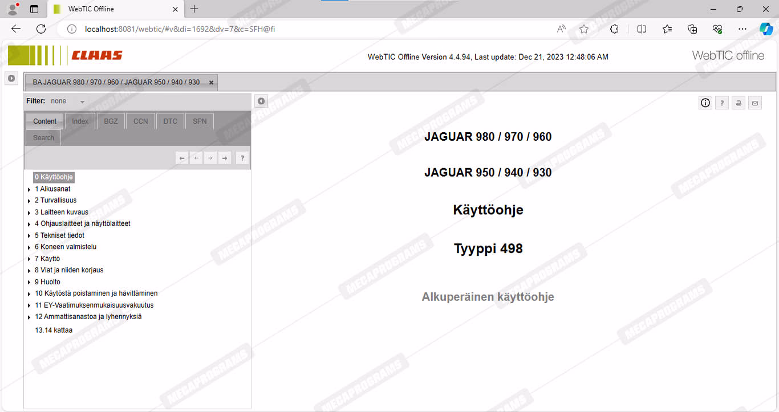The height and width of the screenshot is (412, 779).
Task: Refresh the browser page
Action: (41, 29)
